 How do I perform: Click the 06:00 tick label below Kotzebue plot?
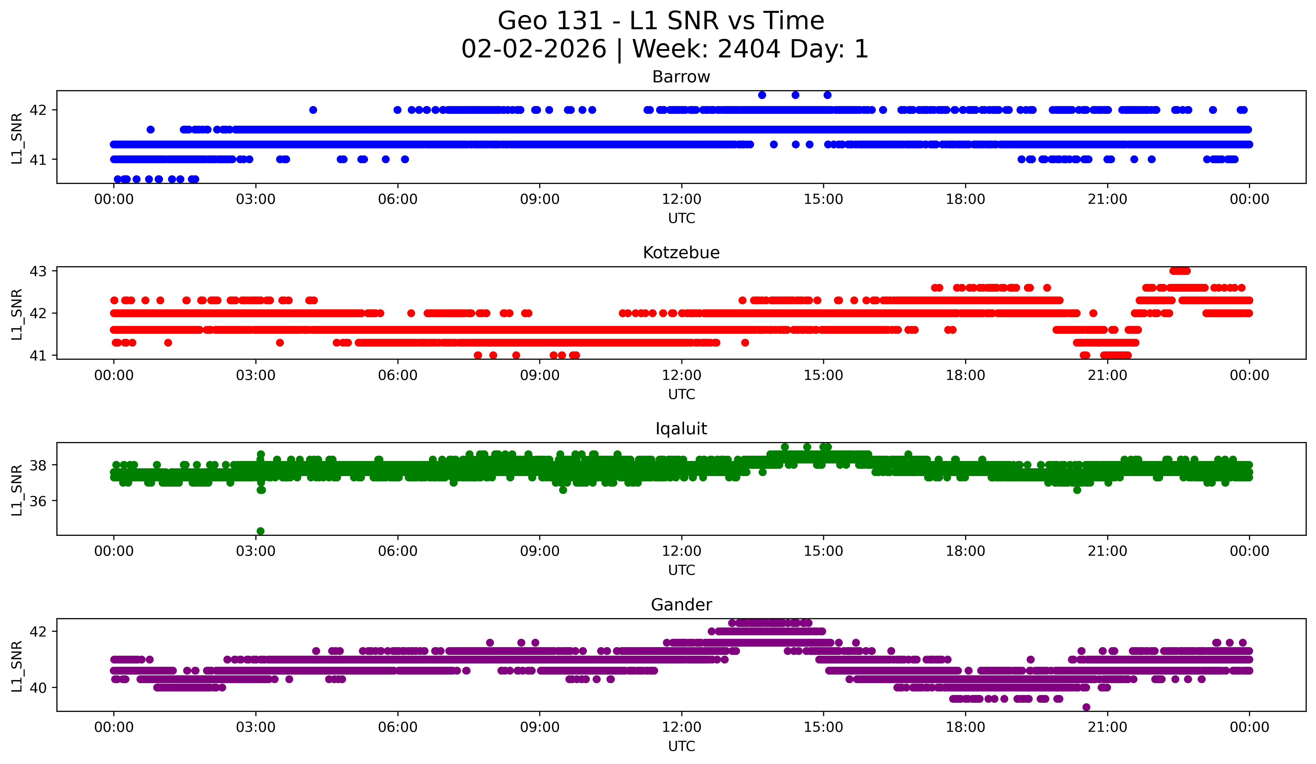click(x=397, y=376)
